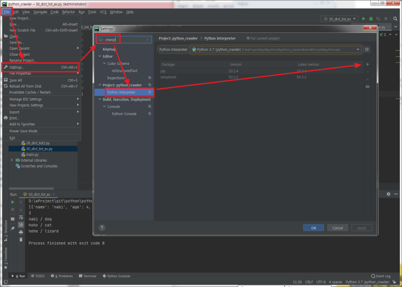This screenshot has width=402, height=287.
Task: Open the Terminal tool window tab
Action: pyautogui.click(x=88, y=276)
